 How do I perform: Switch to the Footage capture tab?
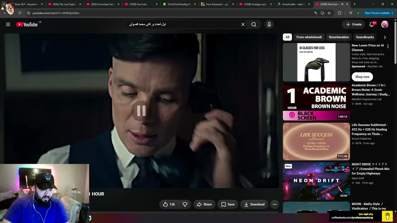[x=255, y=4]
